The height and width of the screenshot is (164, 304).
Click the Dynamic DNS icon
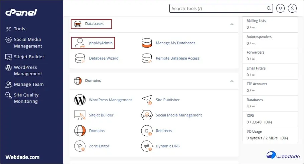coord(147,146)
